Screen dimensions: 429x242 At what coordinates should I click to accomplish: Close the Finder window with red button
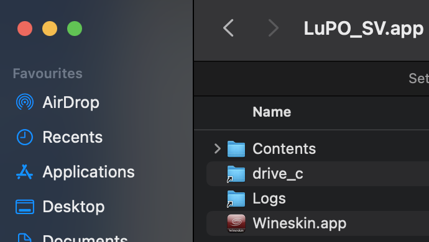tap(25, 29)
